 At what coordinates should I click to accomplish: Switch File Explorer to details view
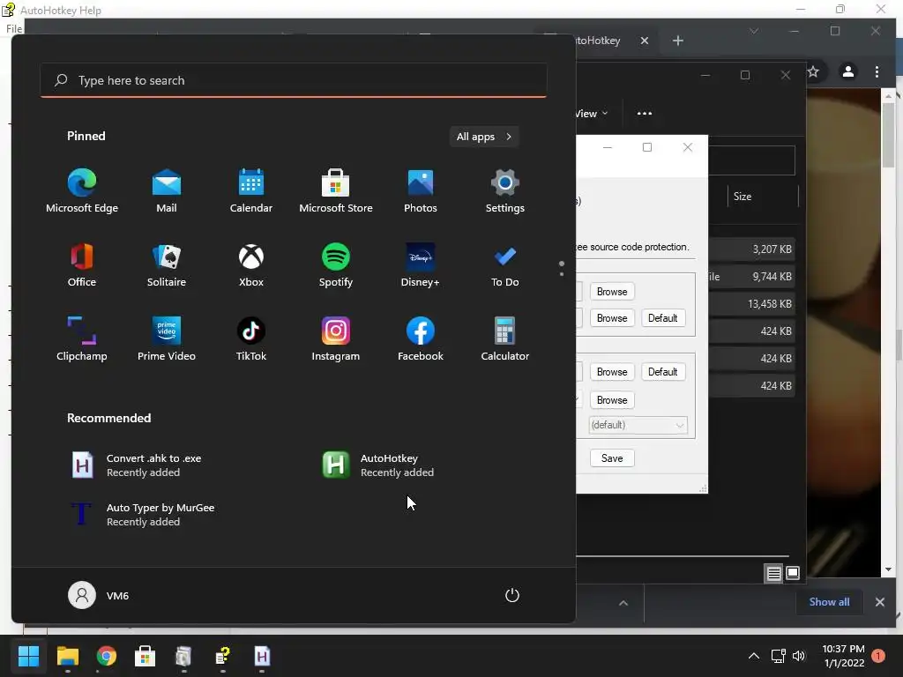(x=773, y=573)
